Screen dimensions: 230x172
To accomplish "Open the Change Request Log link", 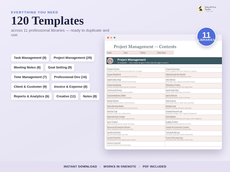I will pos(174,111).
